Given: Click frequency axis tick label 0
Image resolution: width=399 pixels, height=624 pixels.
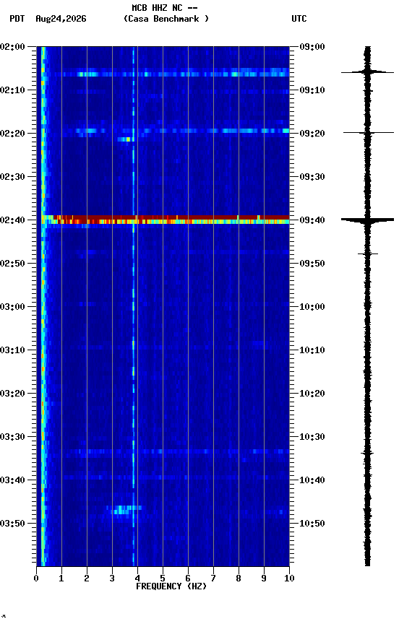Looking at the screenshot, I should click(x=36, y=578).
